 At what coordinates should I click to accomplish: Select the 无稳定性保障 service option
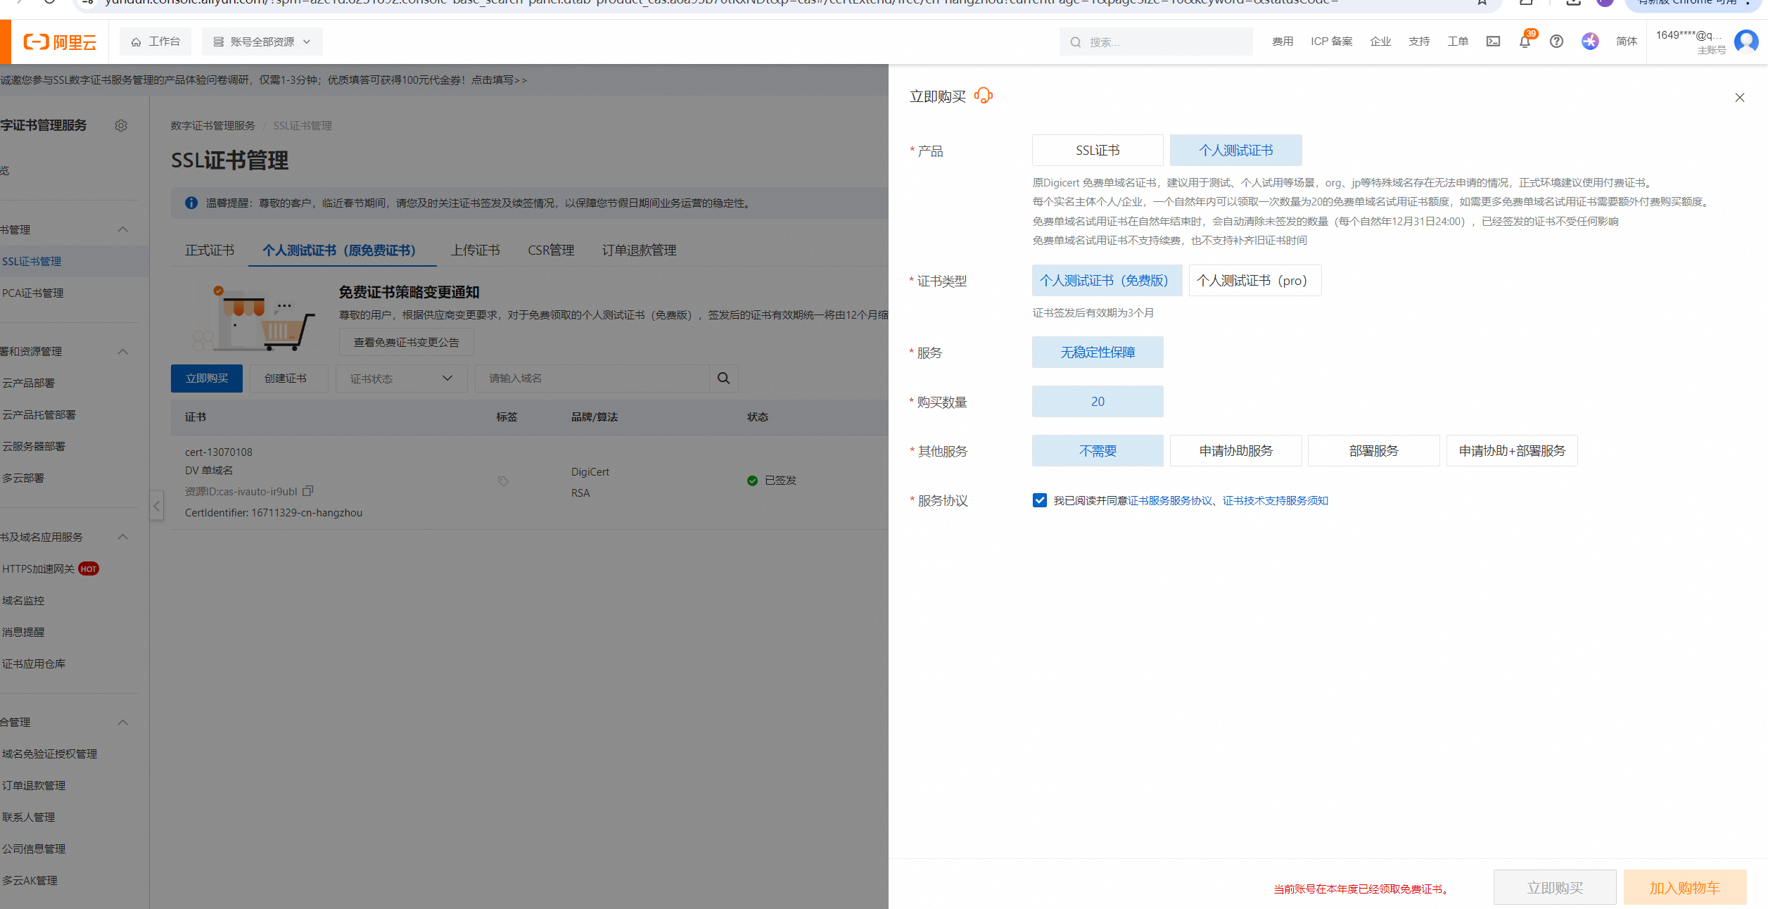tap(1098, 352)
